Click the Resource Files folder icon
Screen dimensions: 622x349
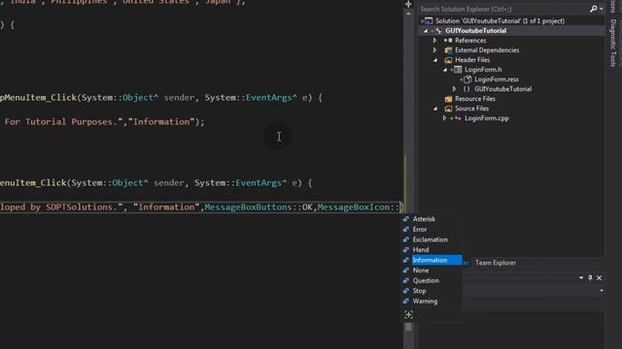click(x=448, y=99)
